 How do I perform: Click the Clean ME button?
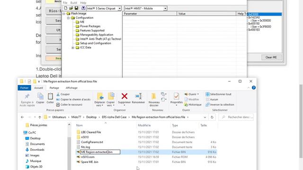[x=271, y=58]
